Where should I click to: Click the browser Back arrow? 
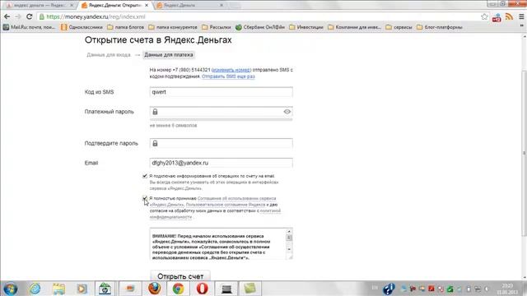tap(7, 16)
